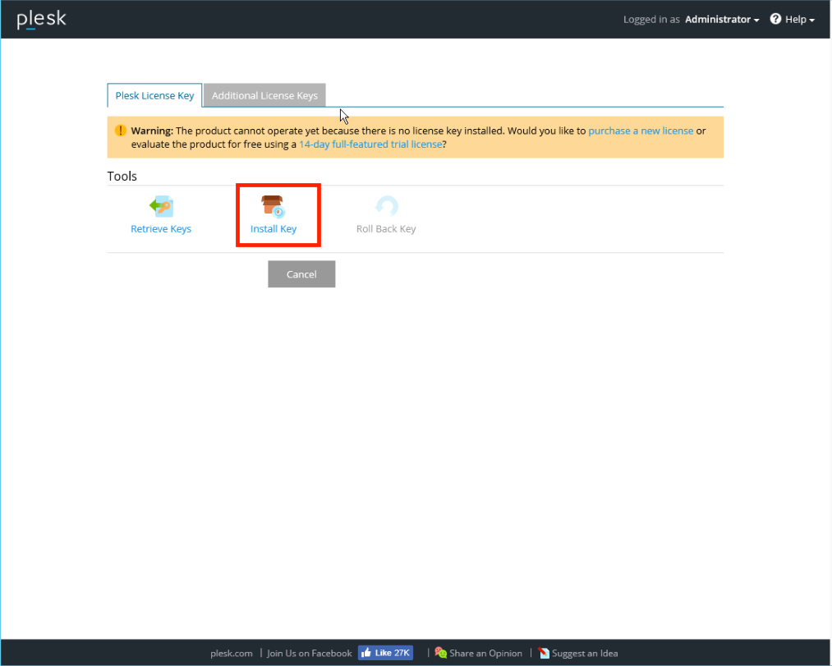The image size is (832, 666).
Task: Follow the purchase a new license link
Action: (x=641, y=131)
